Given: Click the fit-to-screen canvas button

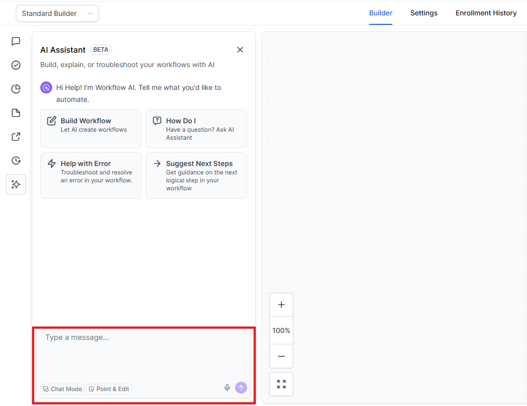Looking at the screenshot, I should 281,384.
